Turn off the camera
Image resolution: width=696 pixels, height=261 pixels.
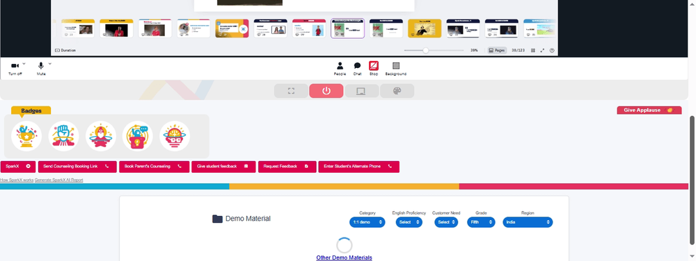tap(15, 68)
